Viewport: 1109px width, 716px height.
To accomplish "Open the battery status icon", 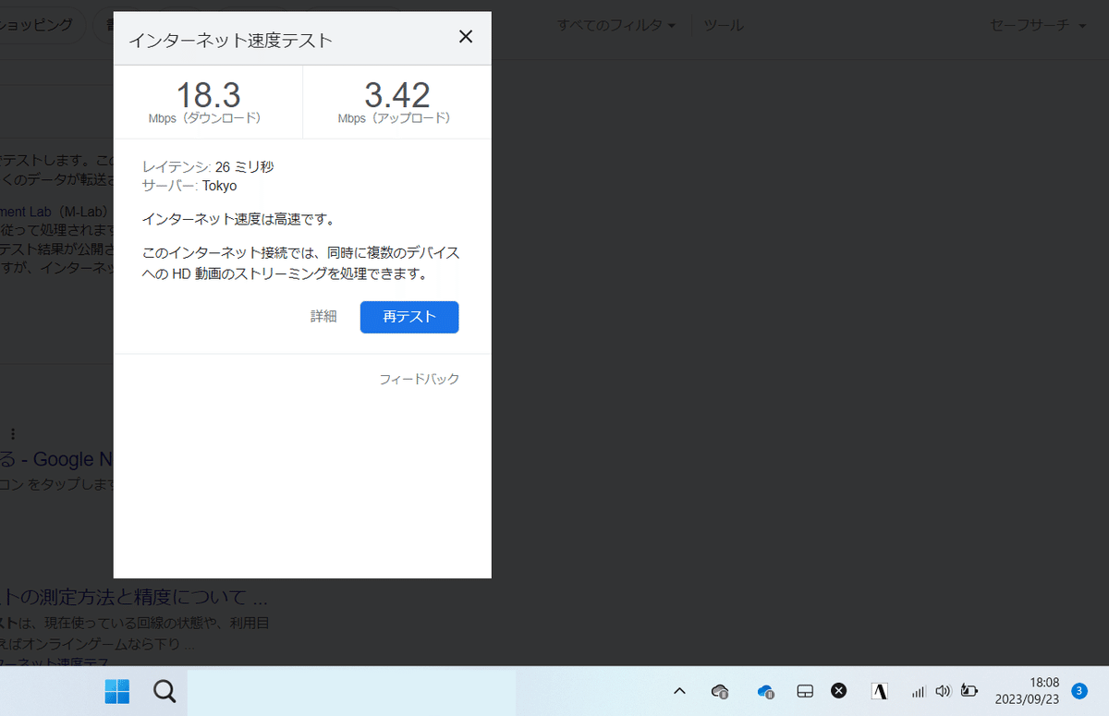I will pos(969,691).
